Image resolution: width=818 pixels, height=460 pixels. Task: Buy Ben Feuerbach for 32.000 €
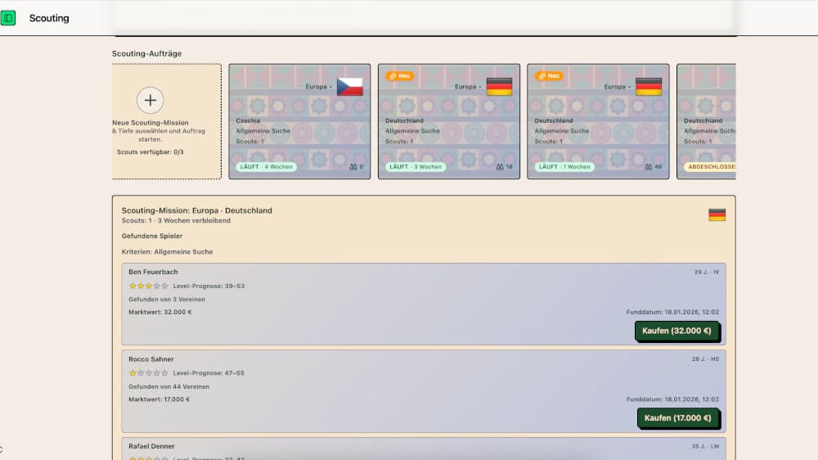[676, 331]
